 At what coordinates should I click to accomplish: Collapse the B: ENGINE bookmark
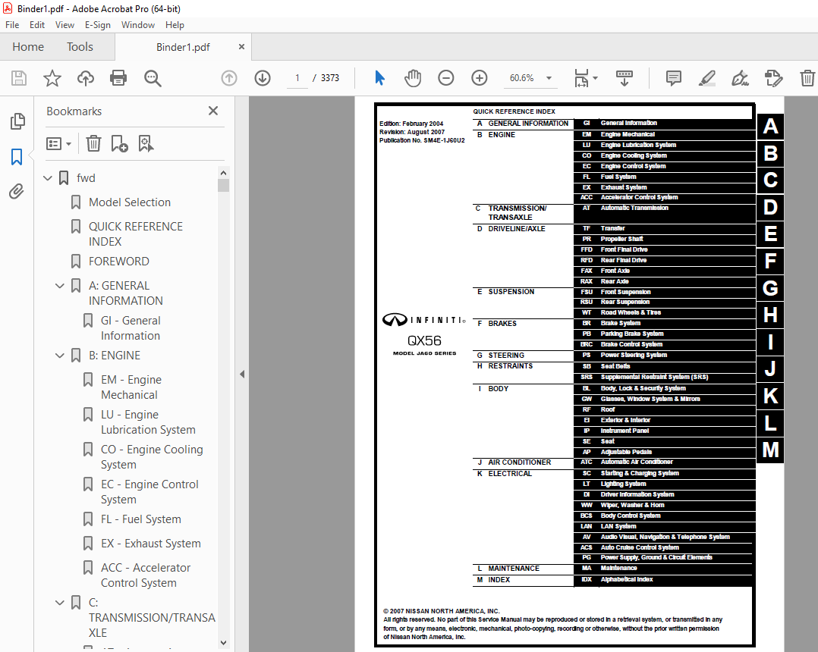[59, 356]
